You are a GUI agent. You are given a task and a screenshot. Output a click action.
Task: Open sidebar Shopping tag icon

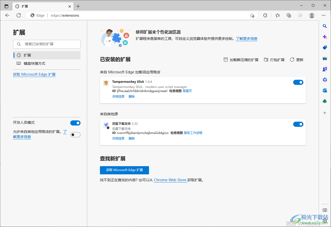[x=325, y=48]
